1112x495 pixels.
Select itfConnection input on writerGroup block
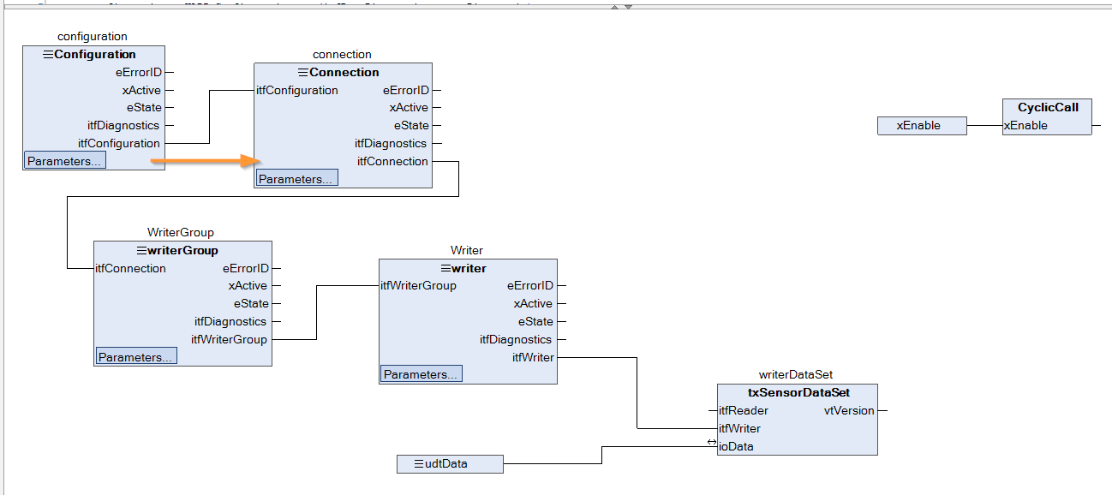point(130,268)
